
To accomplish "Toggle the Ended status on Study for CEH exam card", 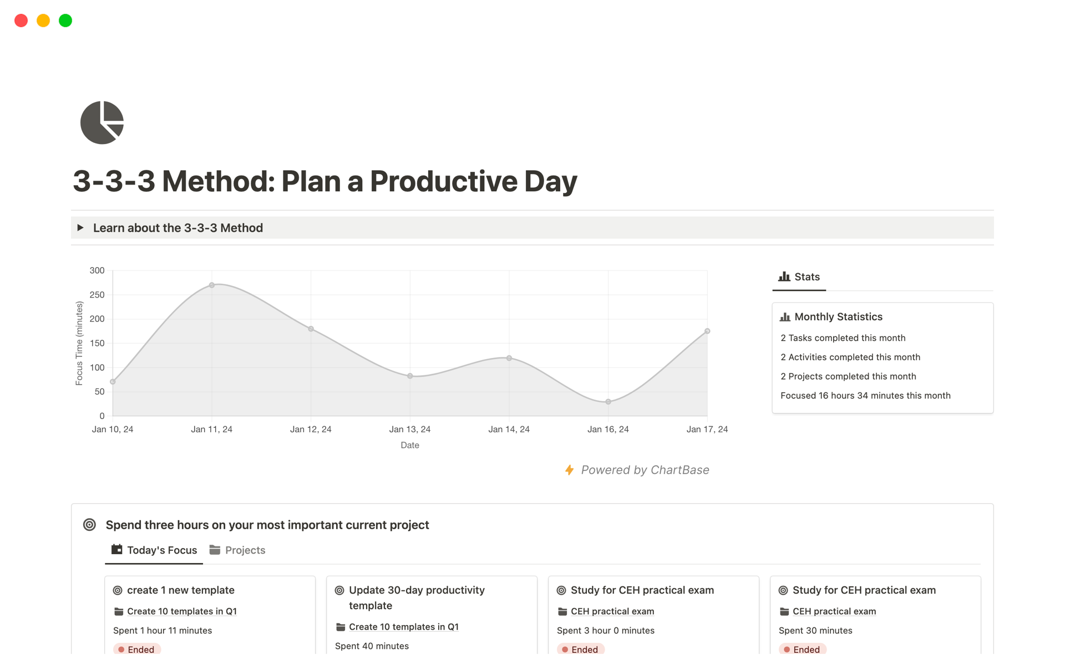I will (x=583, y=649).
